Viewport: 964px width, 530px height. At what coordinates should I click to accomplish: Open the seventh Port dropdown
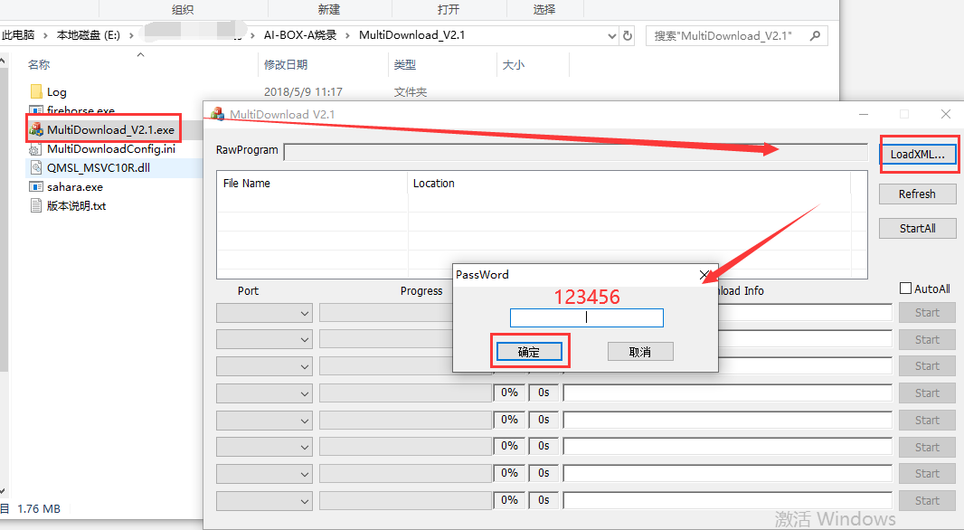pos(264,474)
